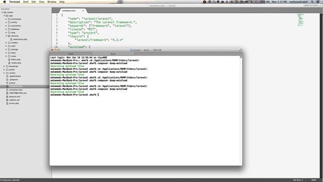Viewport: 323px width, 182px height.
Task: Expand the config folder arrow
Action: point(6,22)
